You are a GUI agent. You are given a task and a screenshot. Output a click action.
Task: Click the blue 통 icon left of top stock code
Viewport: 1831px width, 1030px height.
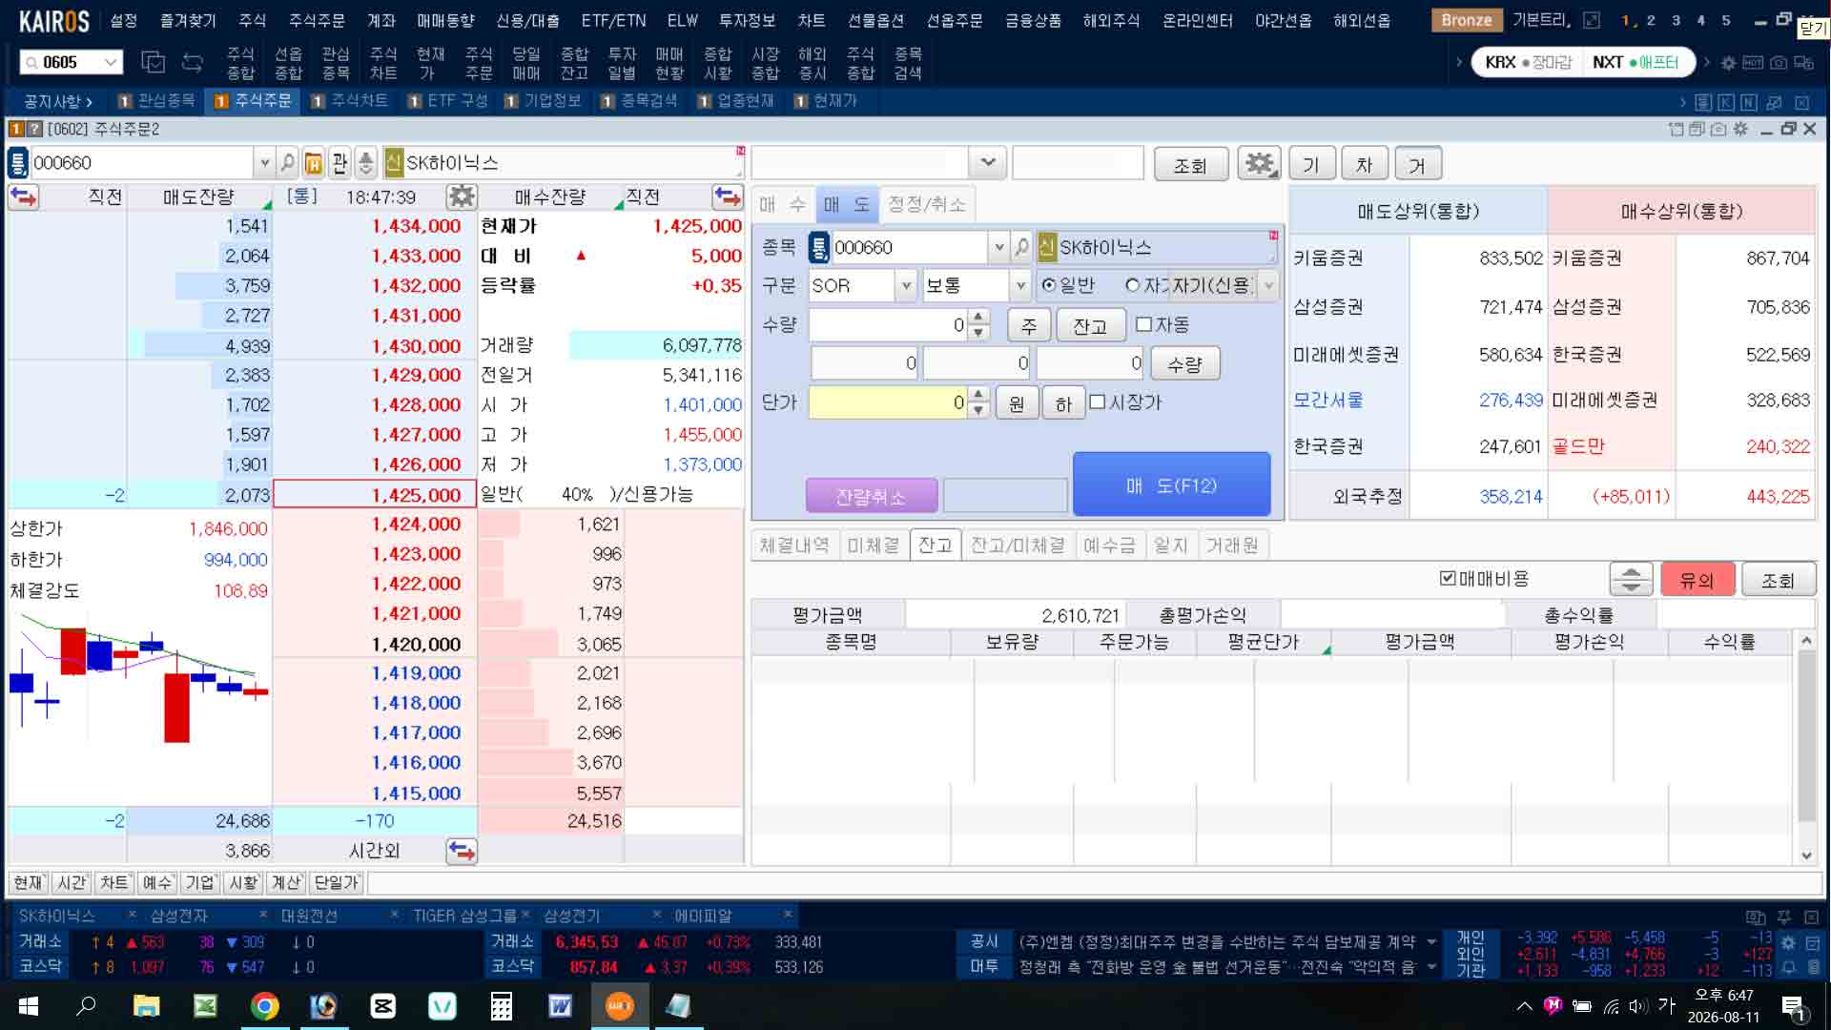(18, 163)
